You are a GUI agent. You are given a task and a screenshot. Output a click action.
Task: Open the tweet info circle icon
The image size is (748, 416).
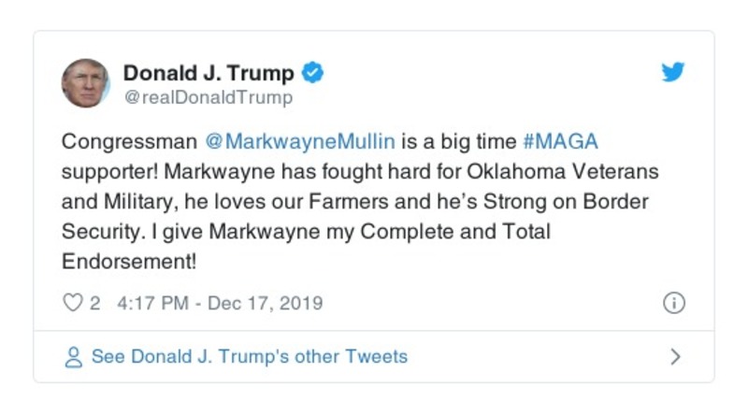[x=673, y=303]
